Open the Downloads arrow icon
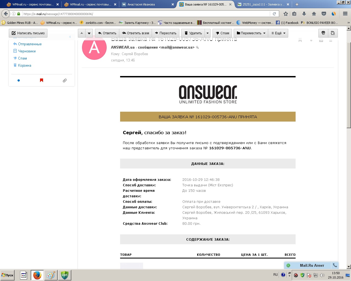This screenshot has width=351, height=281. pyautogui.click(x=304, y=14)
